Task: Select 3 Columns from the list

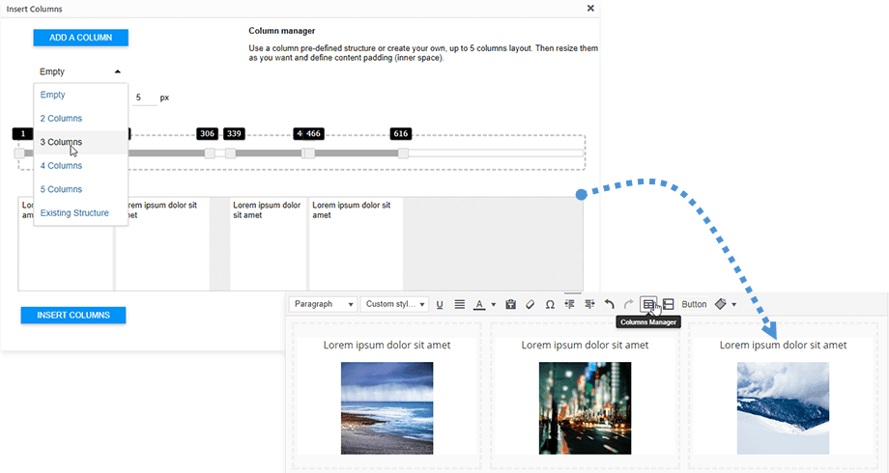Action: pos(61,142)
